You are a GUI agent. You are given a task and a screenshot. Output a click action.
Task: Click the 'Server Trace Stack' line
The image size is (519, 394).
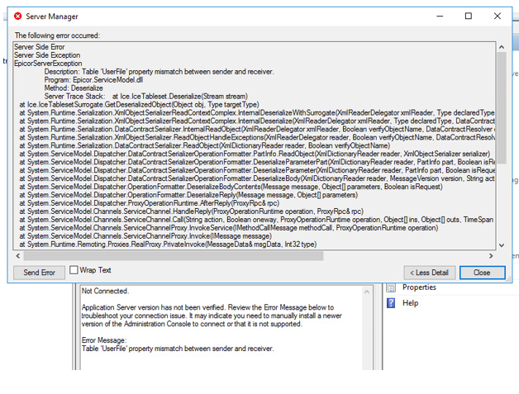(146, 97)
